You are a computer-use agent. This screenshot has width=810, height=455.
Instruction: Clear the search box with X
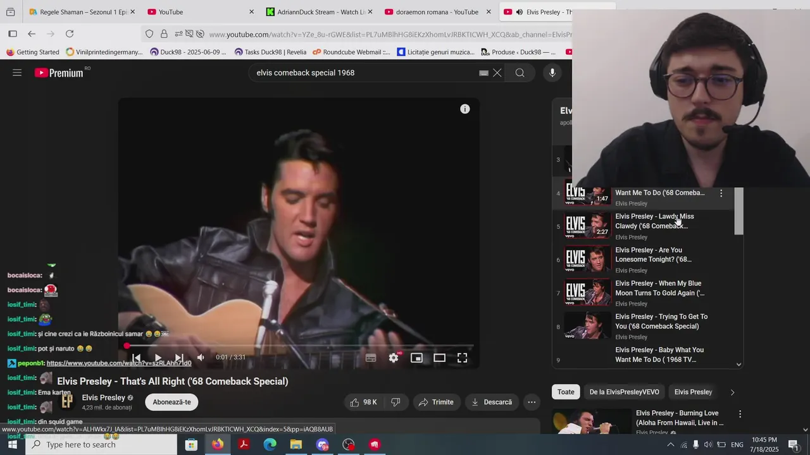pos(497,73)
